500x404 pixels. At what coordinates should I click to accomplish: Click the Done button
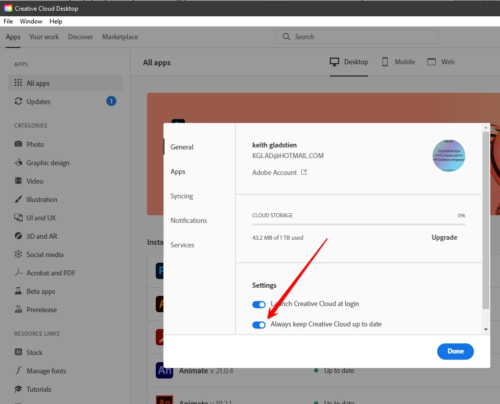(x=456, y=351)
